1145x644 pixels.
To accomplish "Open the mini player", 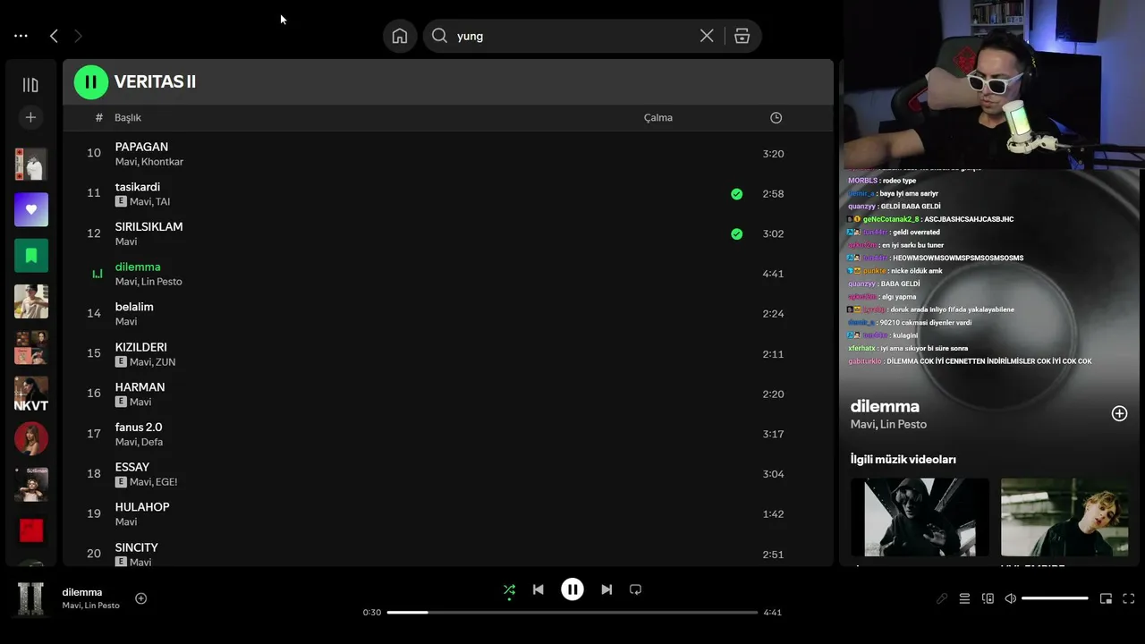I will click(x=1106, y=598).
